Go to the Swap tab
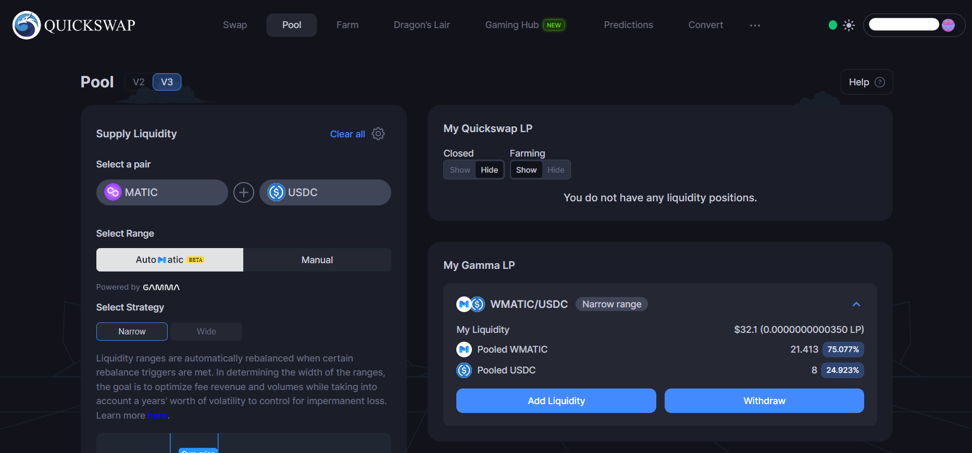 coord(235,25)
